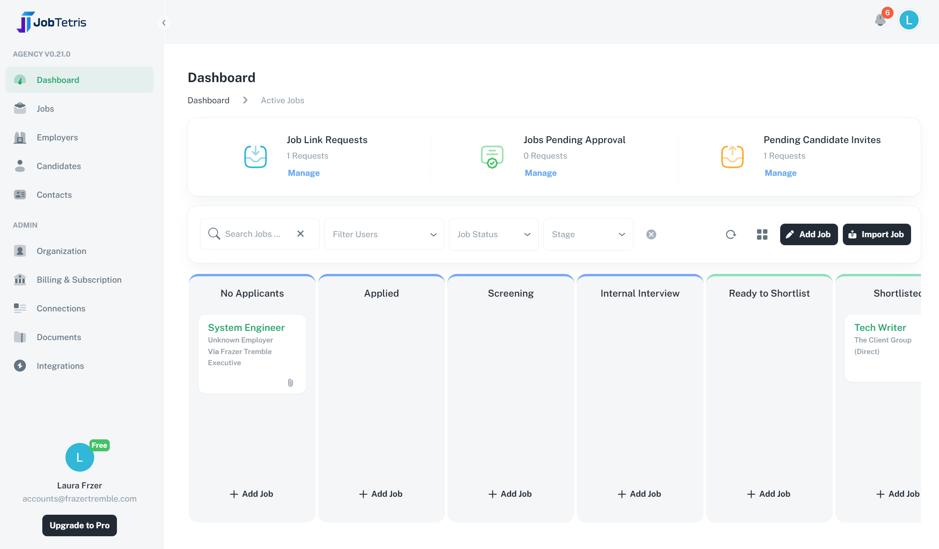The width and height of the screenshot is (939, 549).
Task: Open the notifications bell icon
Action: 880,20
